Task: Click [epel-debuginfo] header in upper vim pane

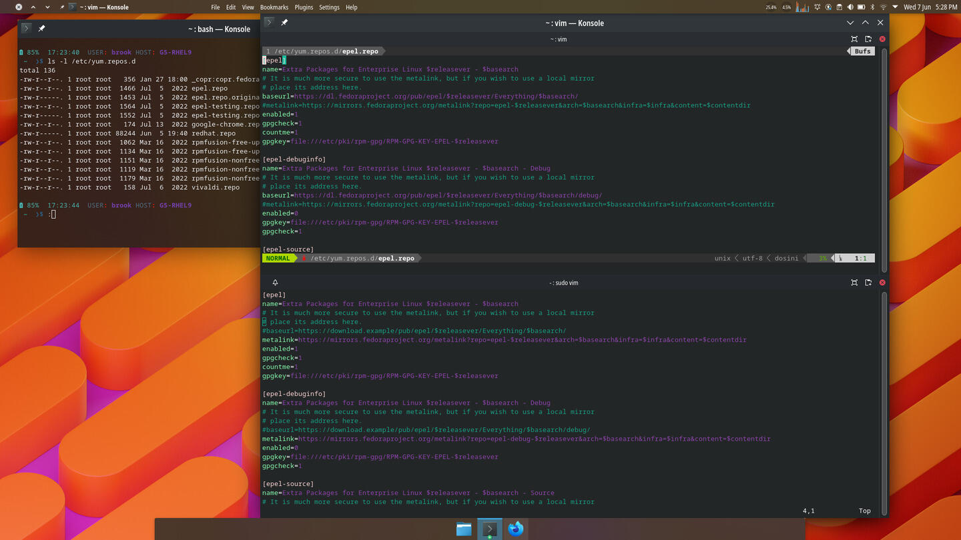Action: [x=294, y=159]
